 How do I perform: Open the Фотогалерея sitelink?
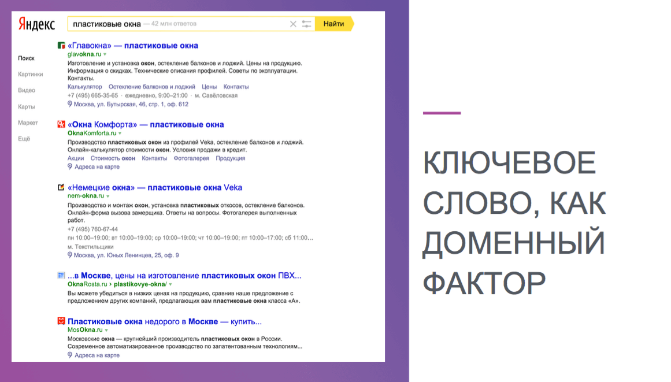(x=191, y=158)
